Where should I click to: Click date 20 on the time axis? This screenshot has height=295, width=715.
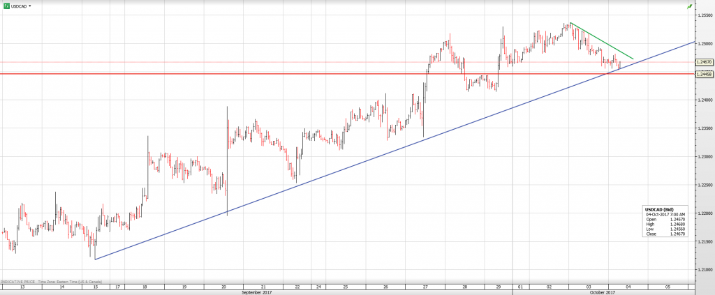point(224,287)
